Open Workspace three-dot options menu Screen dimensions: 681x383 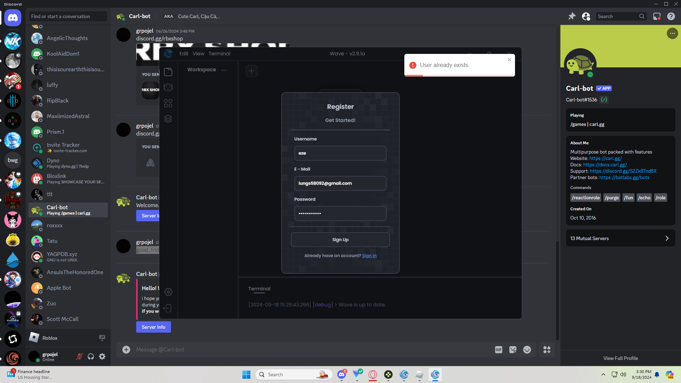pos(224,70)
